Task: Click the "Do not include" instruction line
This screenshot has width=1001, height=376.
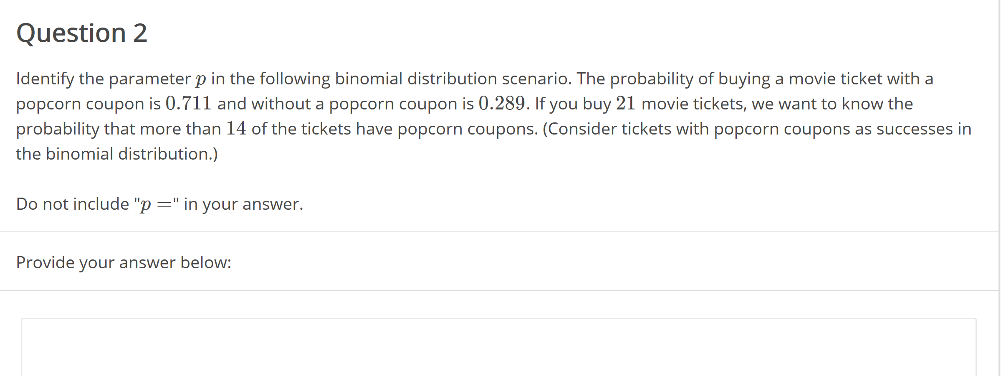Action: [73, 204]
